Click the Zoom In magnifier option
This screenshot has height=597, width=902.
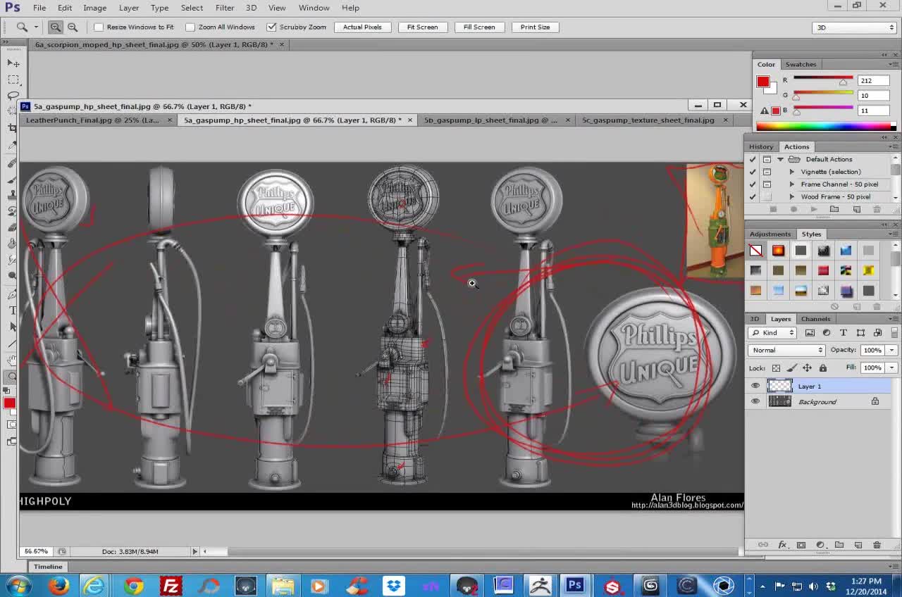coord(55,27)
